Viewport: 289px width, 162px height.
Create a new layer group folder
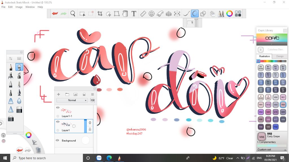pyautogui.click(x=67, y=94)
